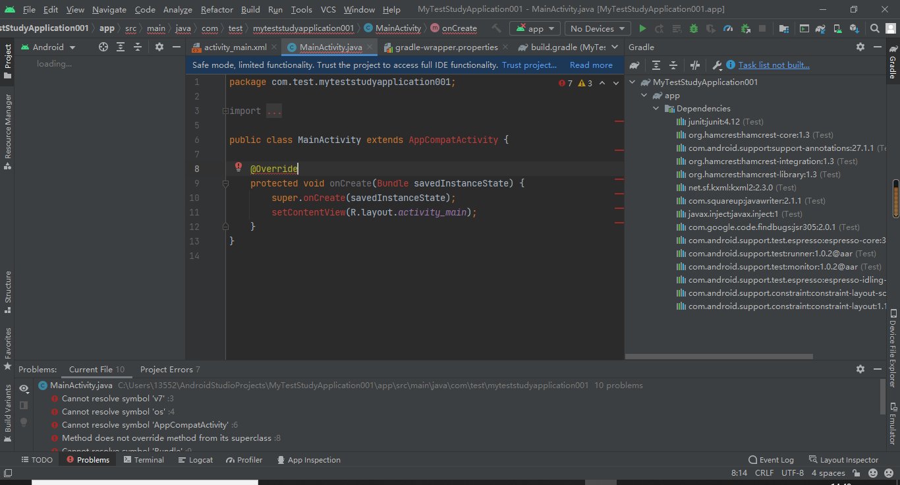Toggle the read-only lock icon in status bar
The width and height of the screenshot is (900, 485).
[856, 473]
